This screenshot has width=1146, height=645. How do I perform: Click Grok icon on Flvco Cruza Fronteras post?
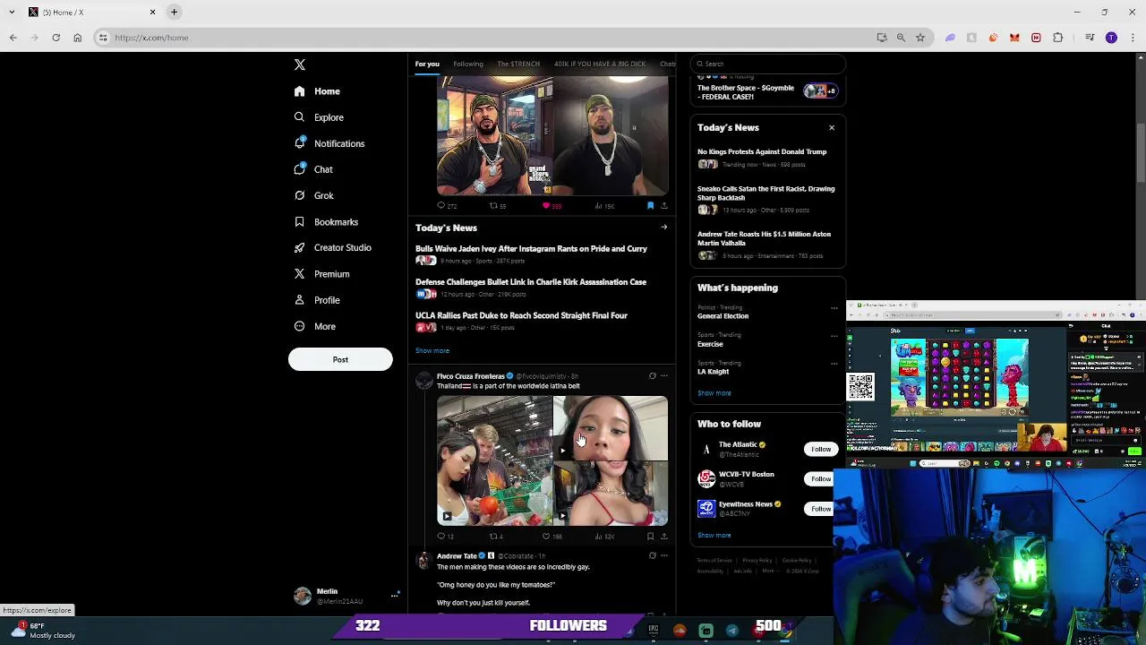(652, 376)
